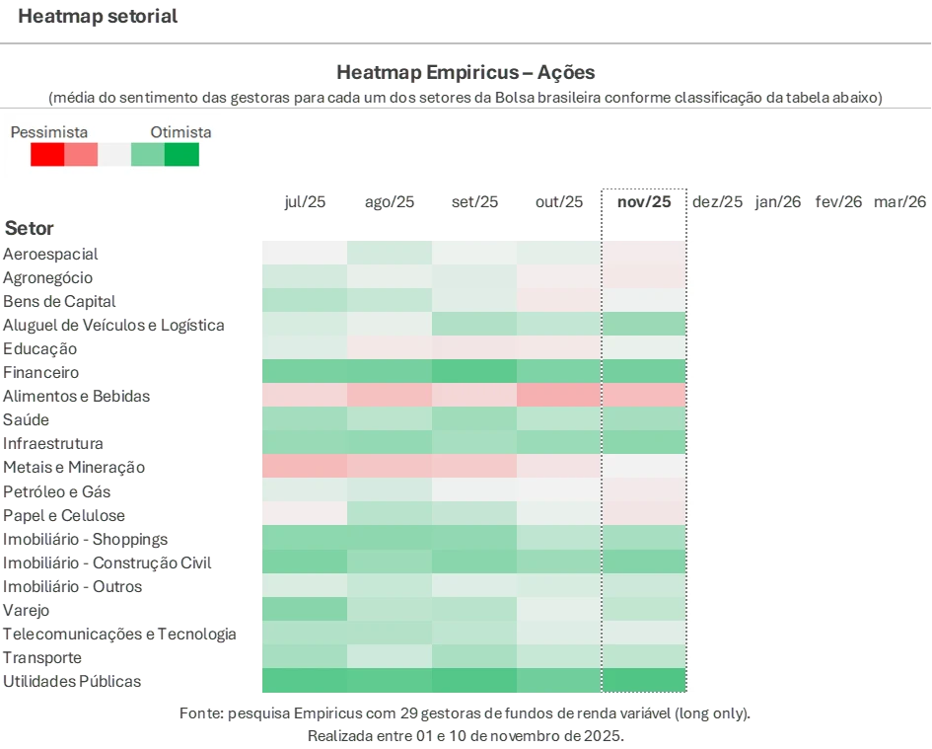The image size is (932, 749).
Task: Click the Alimentos e Bebidas row label
Action: tap(76, 397)
